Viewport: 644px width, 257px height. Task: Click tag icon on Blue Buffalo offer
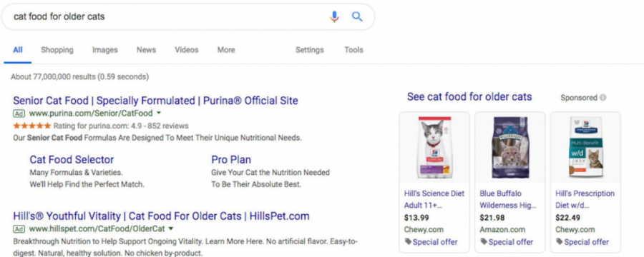[x=484, y=242]
